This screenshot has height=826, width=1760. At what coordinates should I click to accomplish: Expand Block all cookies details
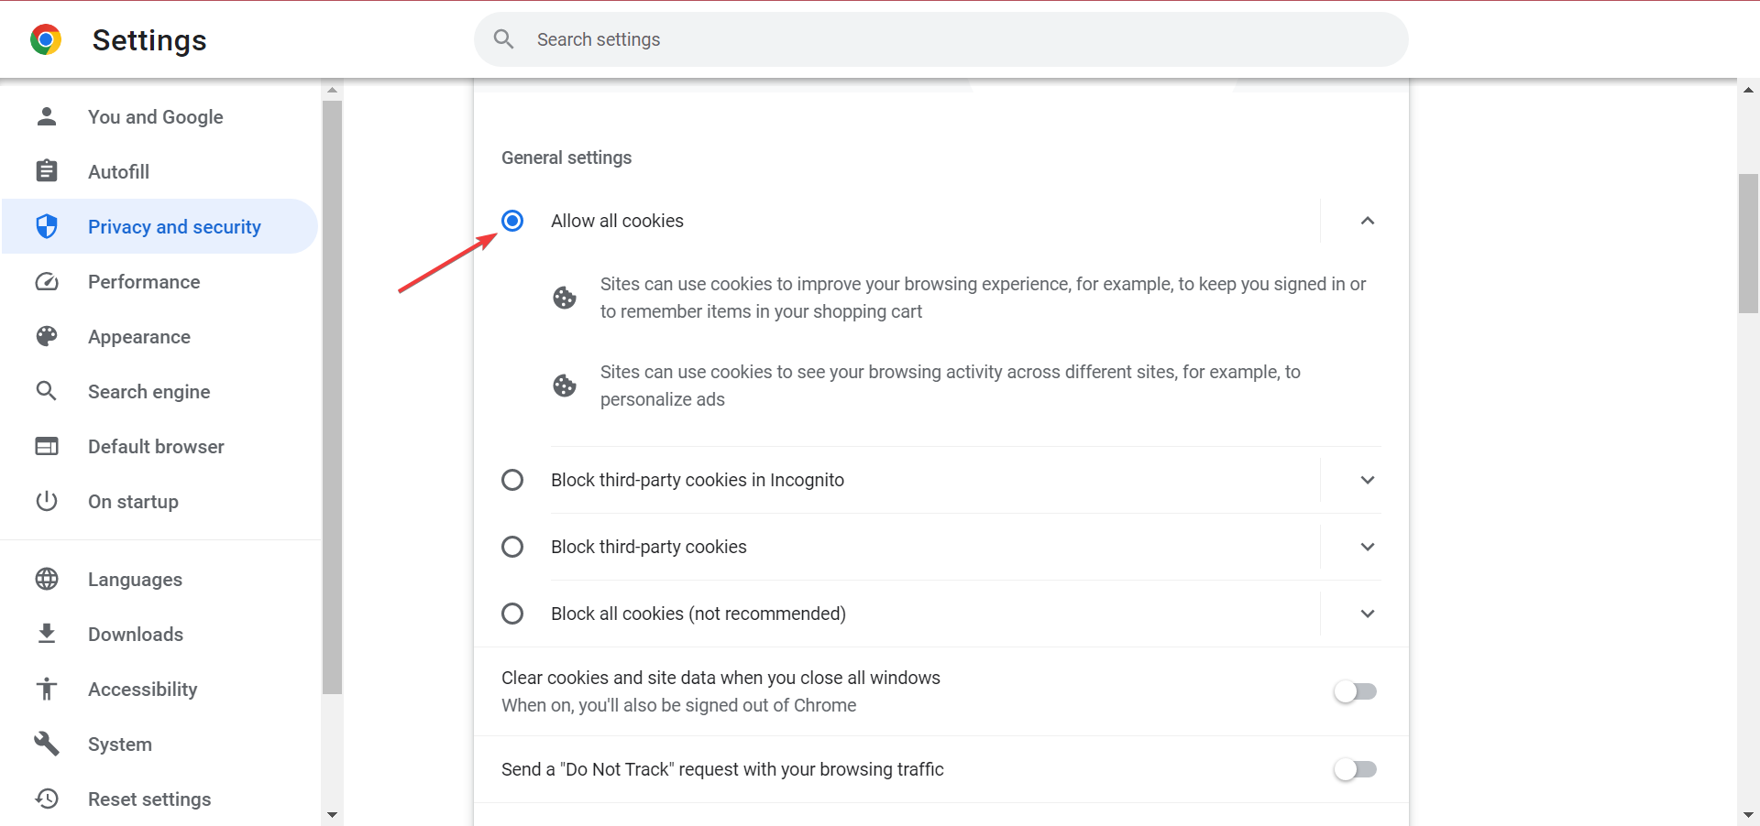click(x=1367, y=614)
